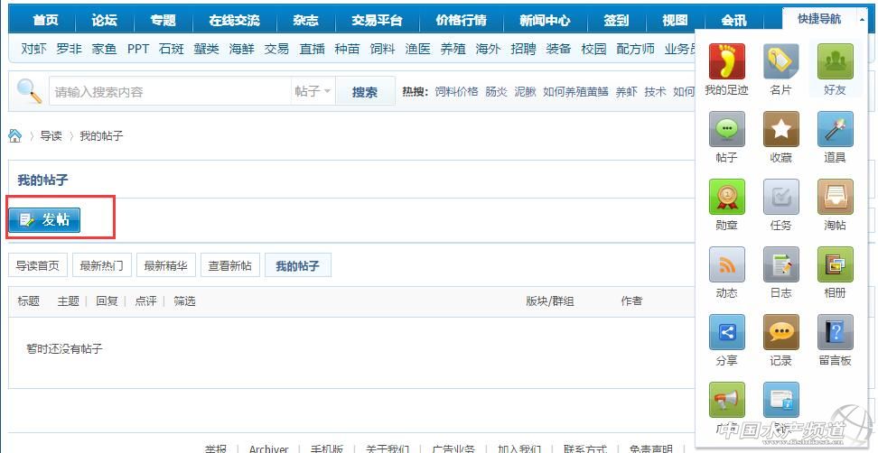
Task: Expand the 帖子 search type dropdown
Action: [313, 92]
